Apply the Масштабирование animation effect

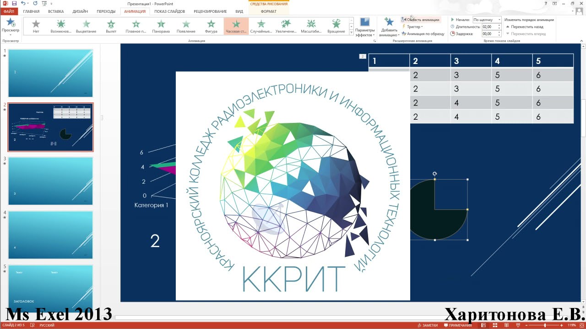311,27
